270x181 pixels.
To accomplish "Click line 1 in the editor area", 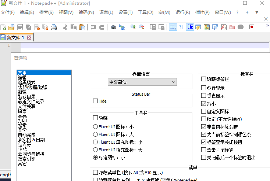I will (x=145, y=45).
